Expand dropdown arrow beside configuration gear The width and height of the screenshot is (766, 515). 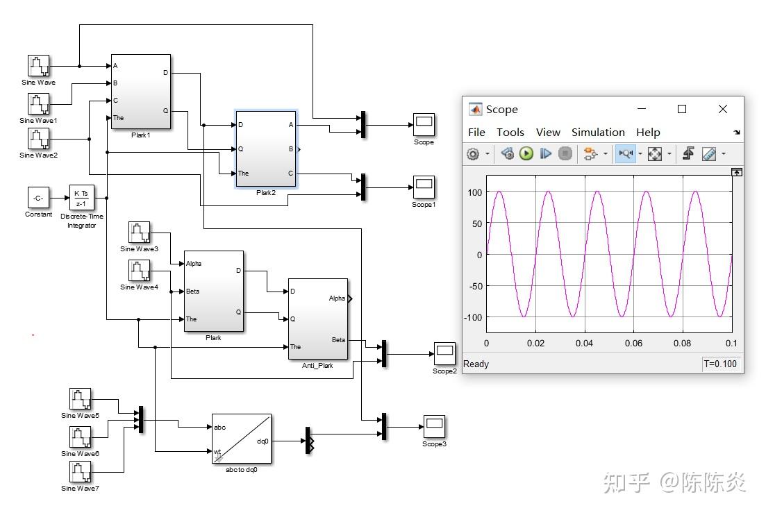click(487, 154)
